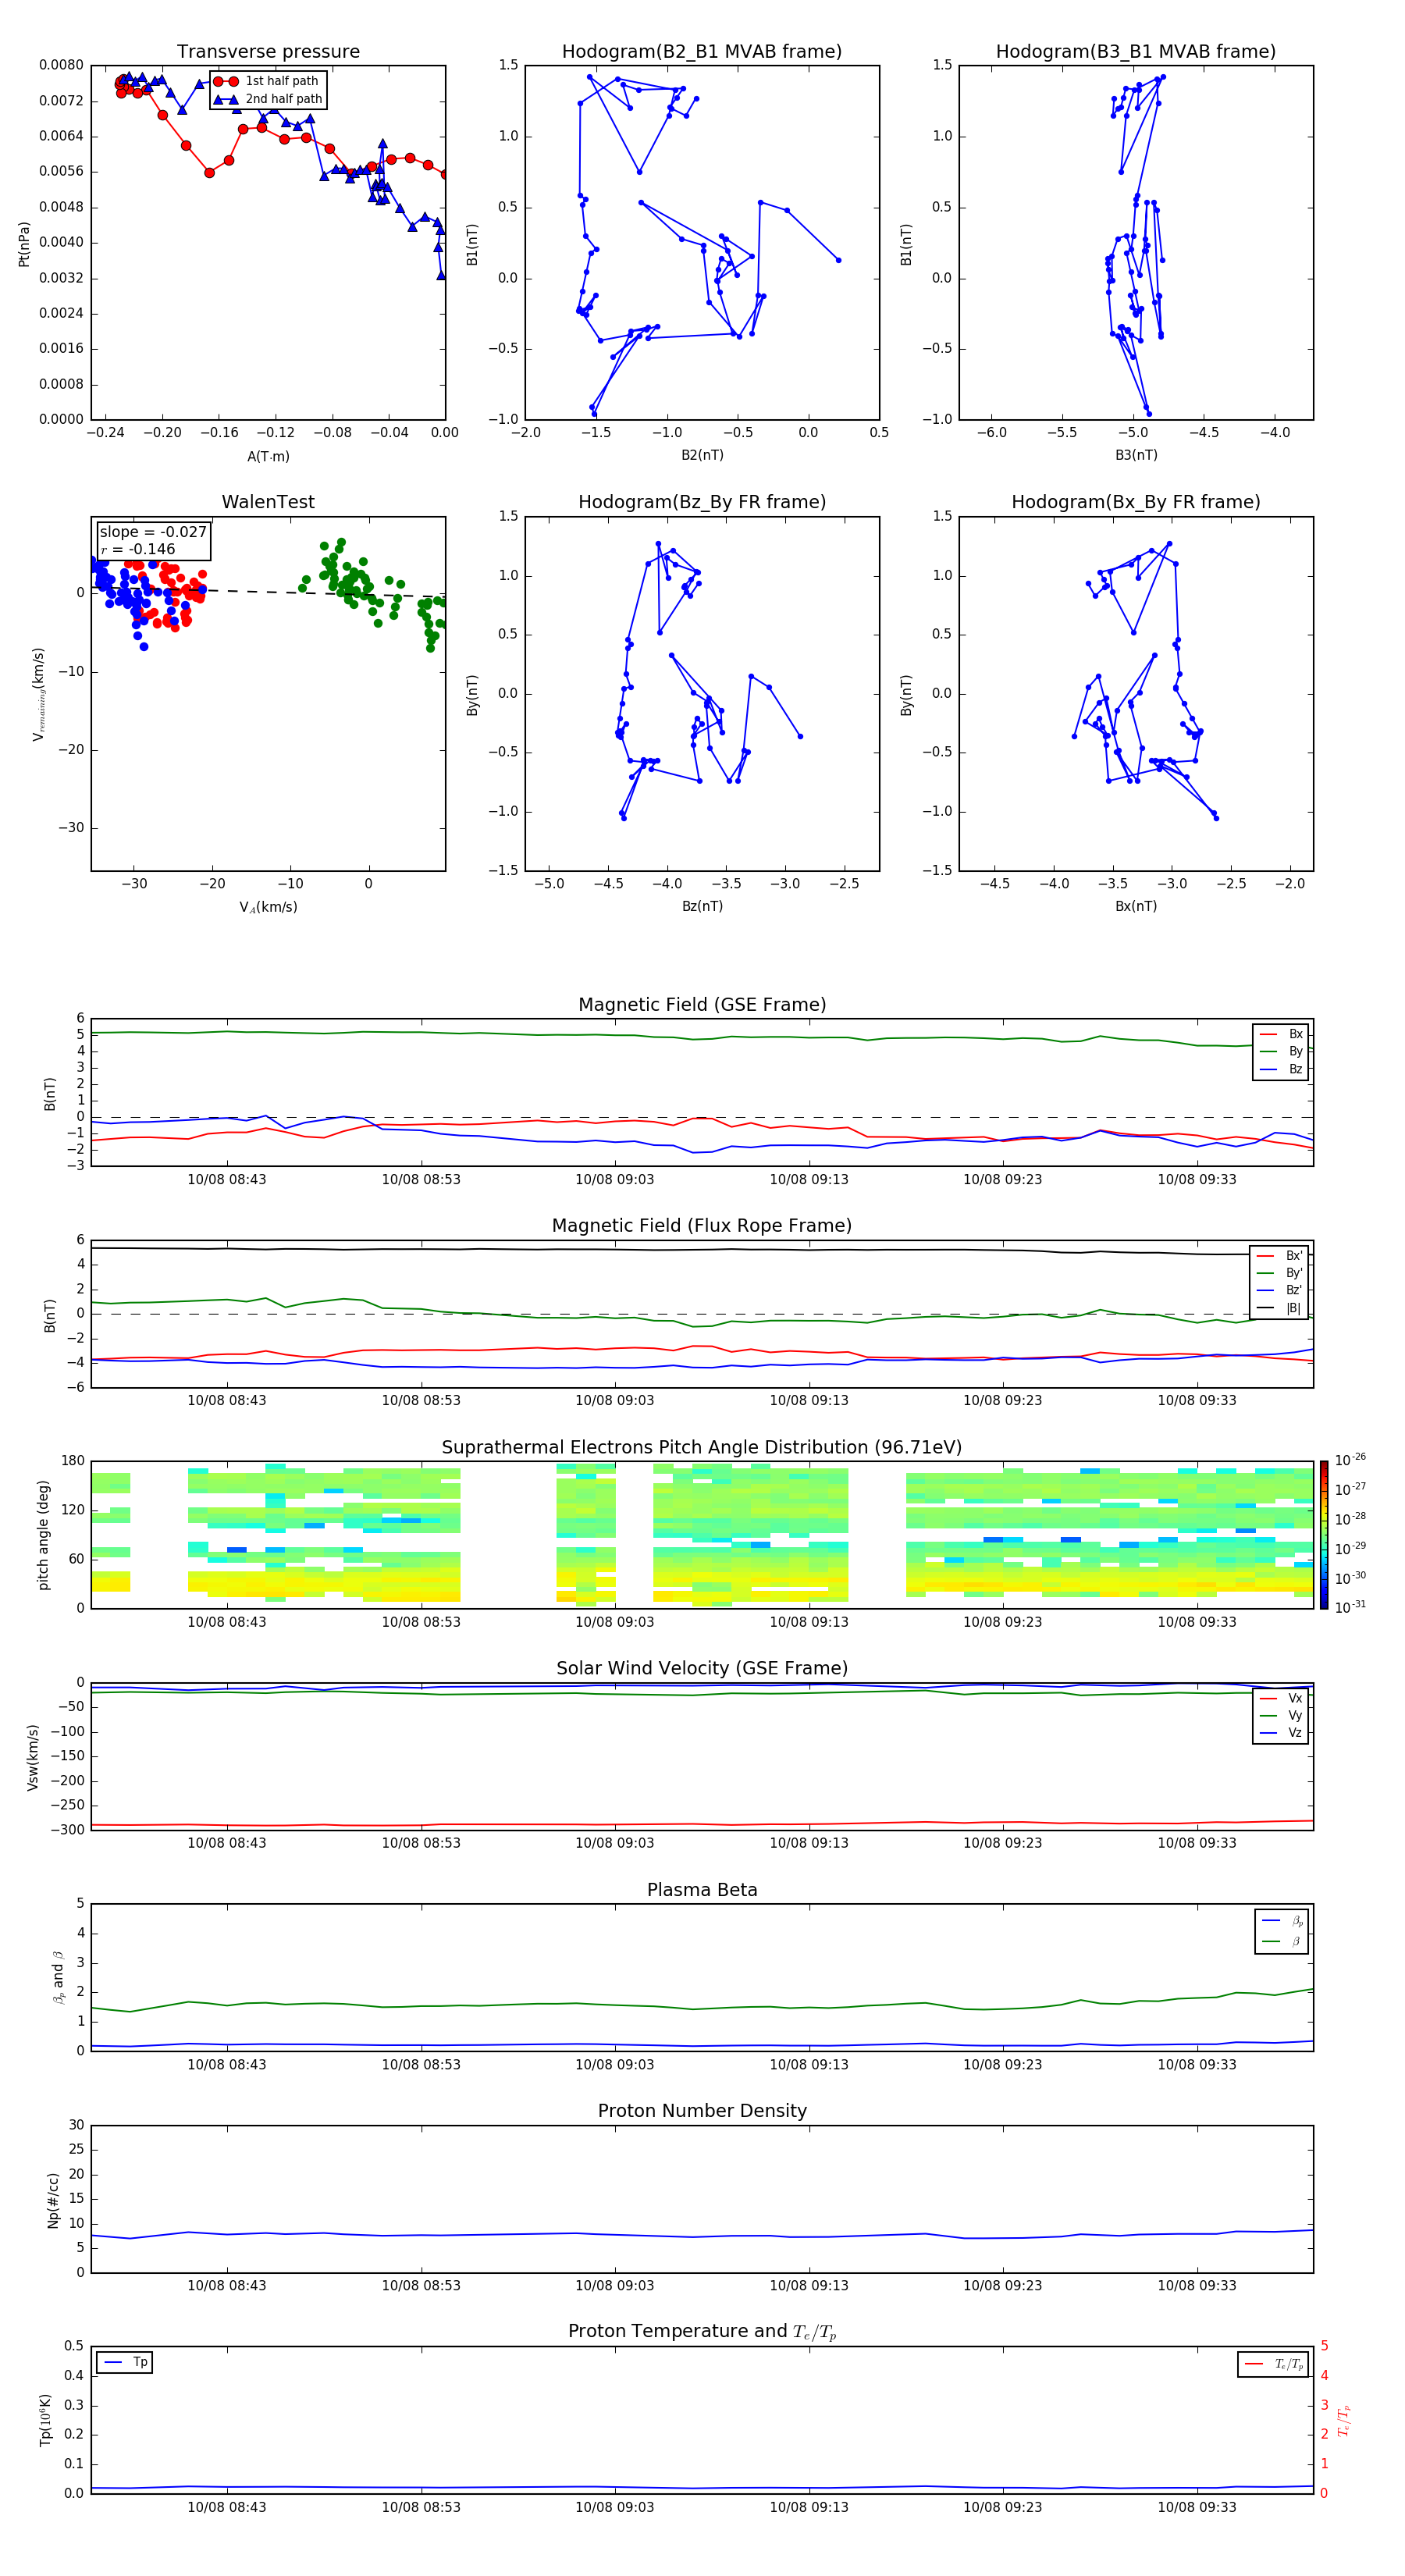This screenshot has width=1405, height=2576.
Task: Click '|B|' entry in Flux Rope legend
Action: (x=1280, y=1308)
